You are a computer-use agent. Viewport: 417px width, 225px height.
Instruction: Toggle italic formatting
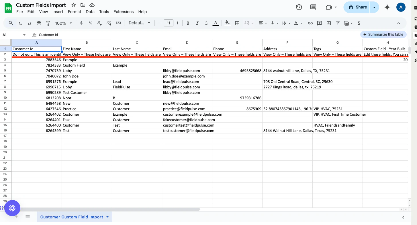tap(197, 23)
